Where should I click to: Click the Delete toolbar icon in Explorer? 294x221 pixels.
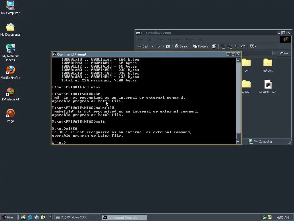click(x=236, y=46)
